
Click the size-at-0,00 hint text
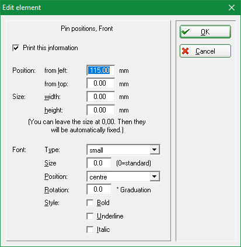pyautogui.click(x=87, y=126)
